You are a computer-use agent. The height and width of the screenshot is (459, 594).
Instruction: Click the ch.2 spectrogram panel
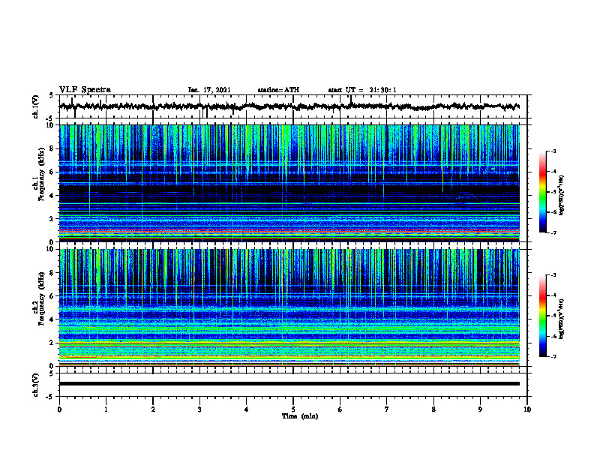click(x=289, y=307)
